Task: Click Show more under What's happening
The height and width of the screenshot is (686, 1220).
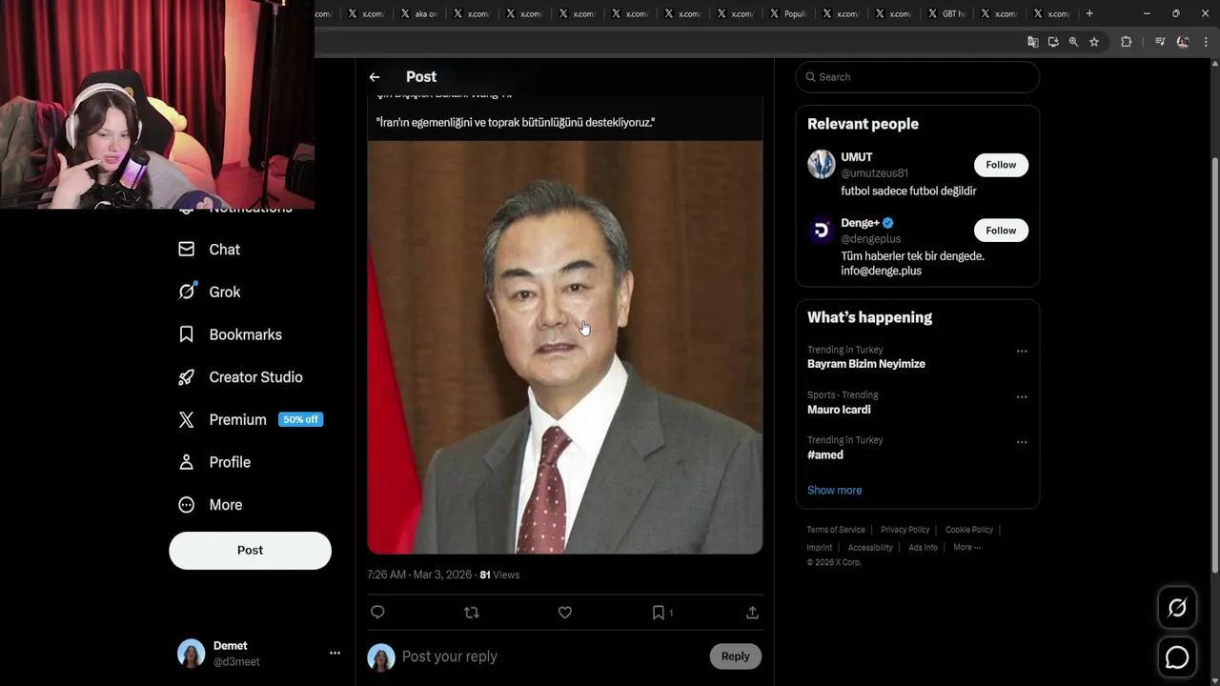Action: [x=834, y=491]
